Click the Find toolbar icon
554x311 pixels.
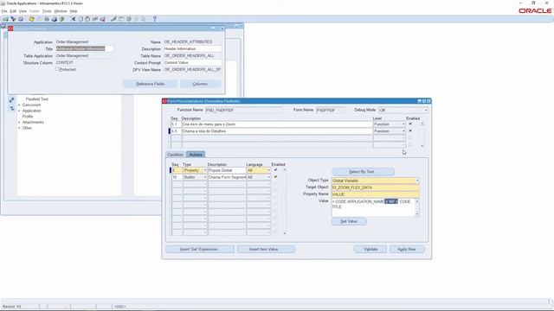pos(13,19)
